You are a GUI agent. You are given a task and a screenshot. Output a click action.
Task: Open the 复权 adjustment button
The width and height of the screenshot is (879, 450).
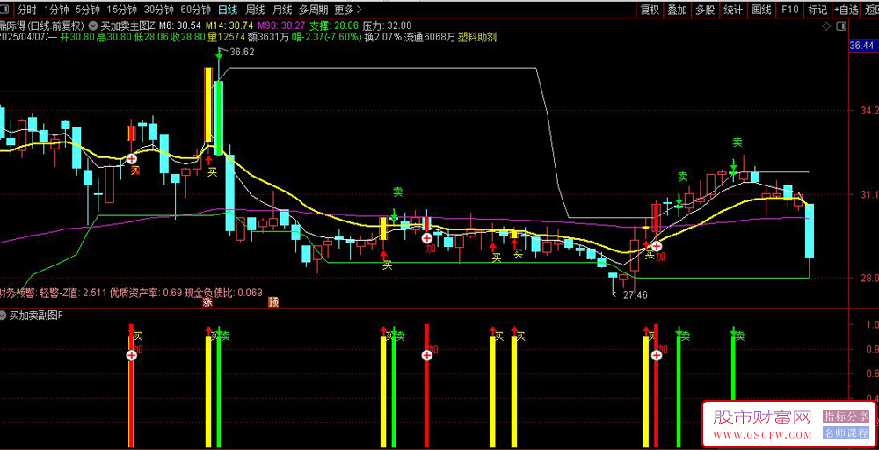tap(650, 10)
